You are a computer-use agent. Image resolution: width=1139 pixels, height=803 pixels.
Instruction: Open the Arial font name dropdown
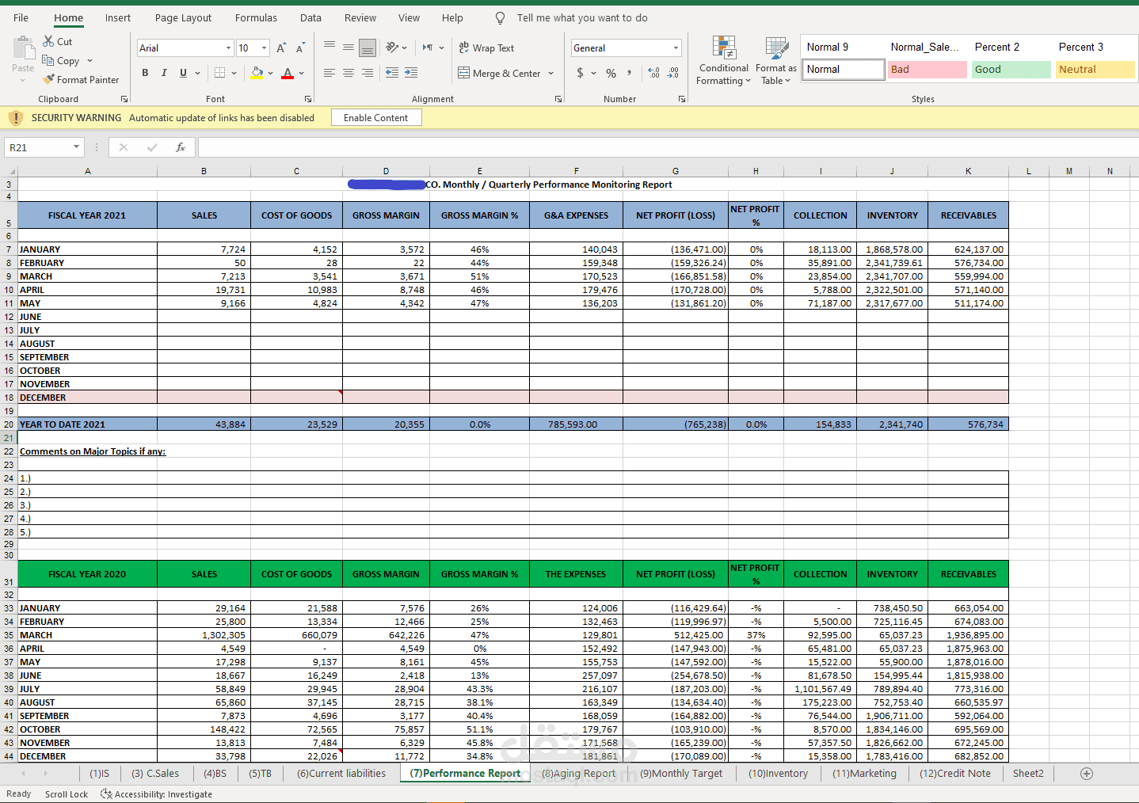tap(229, 48)
